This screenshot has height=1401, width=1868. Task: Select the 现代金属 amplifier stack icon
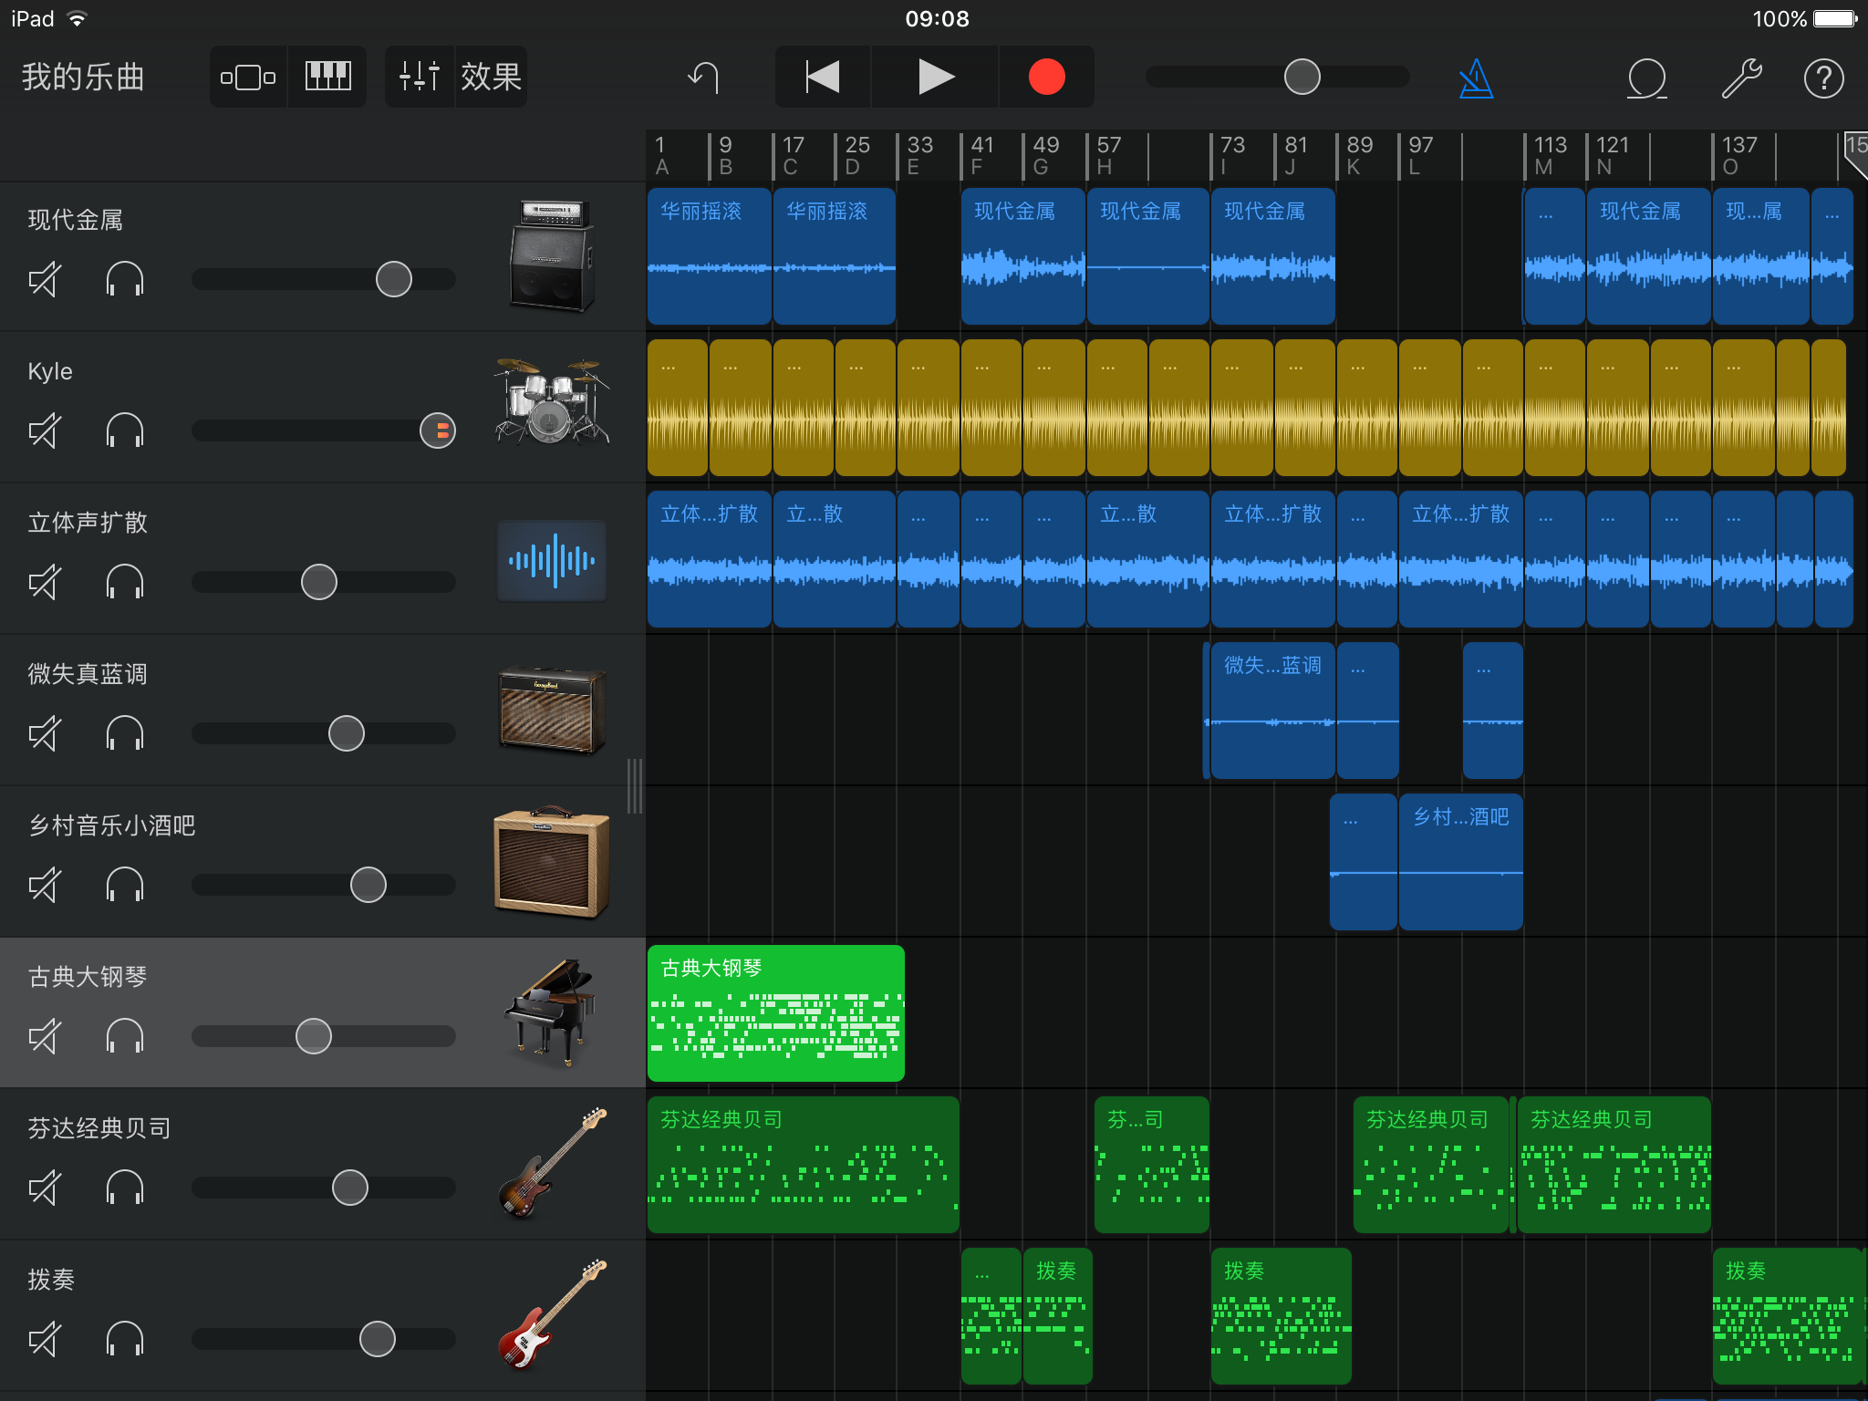552,256
